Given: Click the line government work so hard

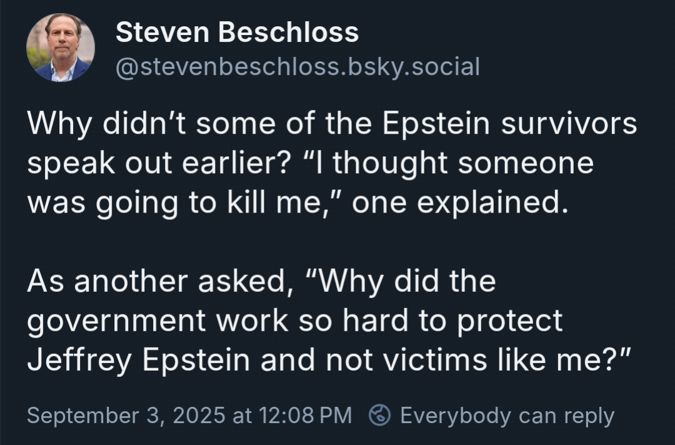Looking at the screenshot, I should click(295, 321).
